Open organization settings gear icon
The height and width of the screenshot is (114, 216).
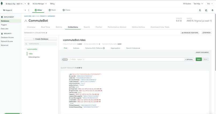(28, 4)
